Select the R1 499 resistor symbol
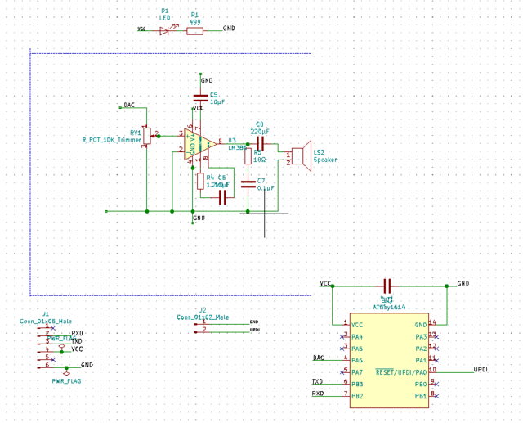 pyautogui.click(x=194, y=31)
